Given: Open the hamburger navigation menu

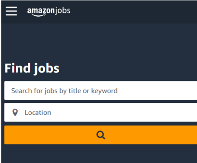Looking at the screenshot, I should (x=11, y=11).
